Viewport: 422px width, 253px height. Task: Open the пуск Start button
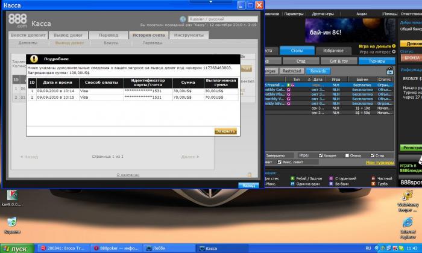[17, 249]
